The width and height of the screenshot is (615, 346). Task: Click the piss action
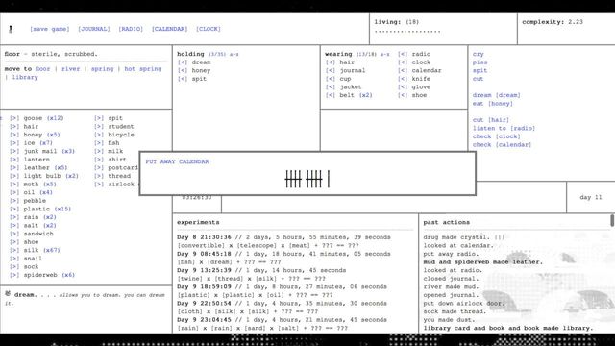(x=480, y=62)
